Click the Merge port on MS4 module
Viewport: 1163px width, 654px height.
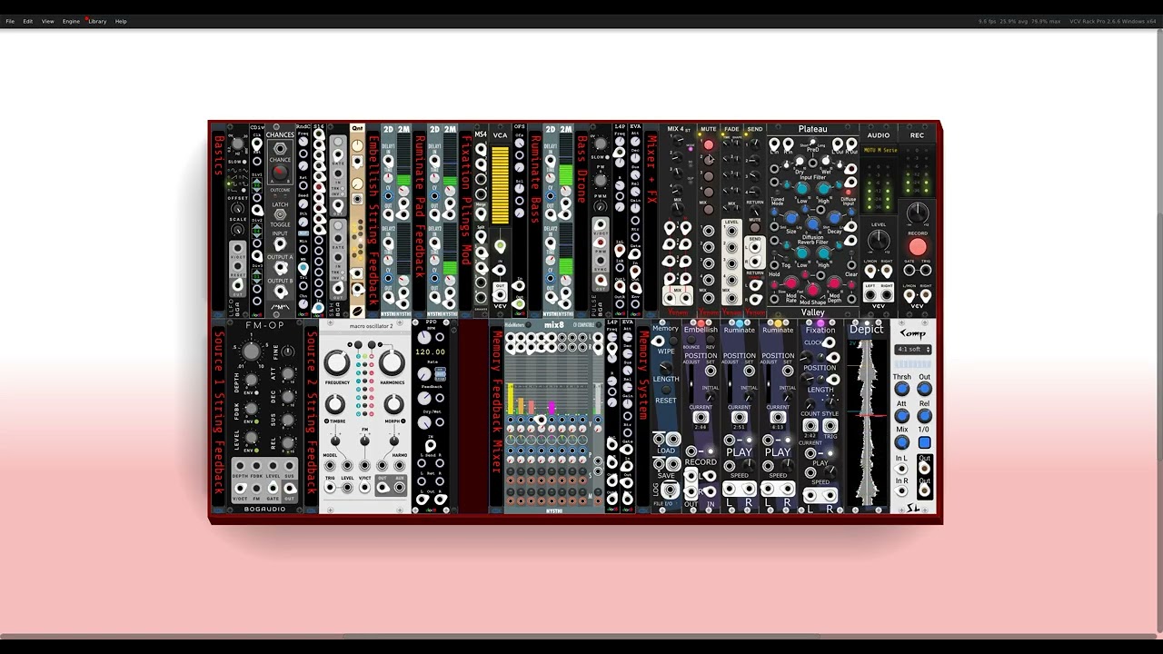(x=481, y=213)
